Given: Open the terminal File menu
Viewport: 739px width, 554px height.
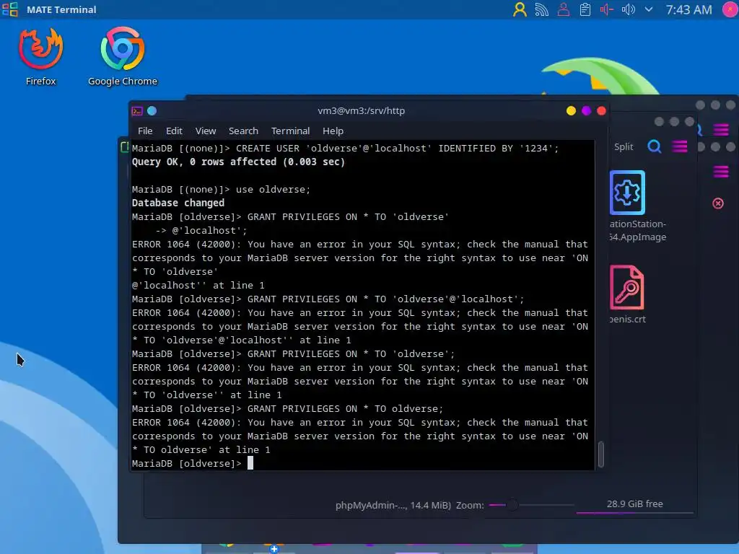Looking at the screenshot, I should coord(144,131).
